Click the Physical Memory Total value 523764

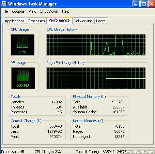pyautogui.click(x=118, y=102)
